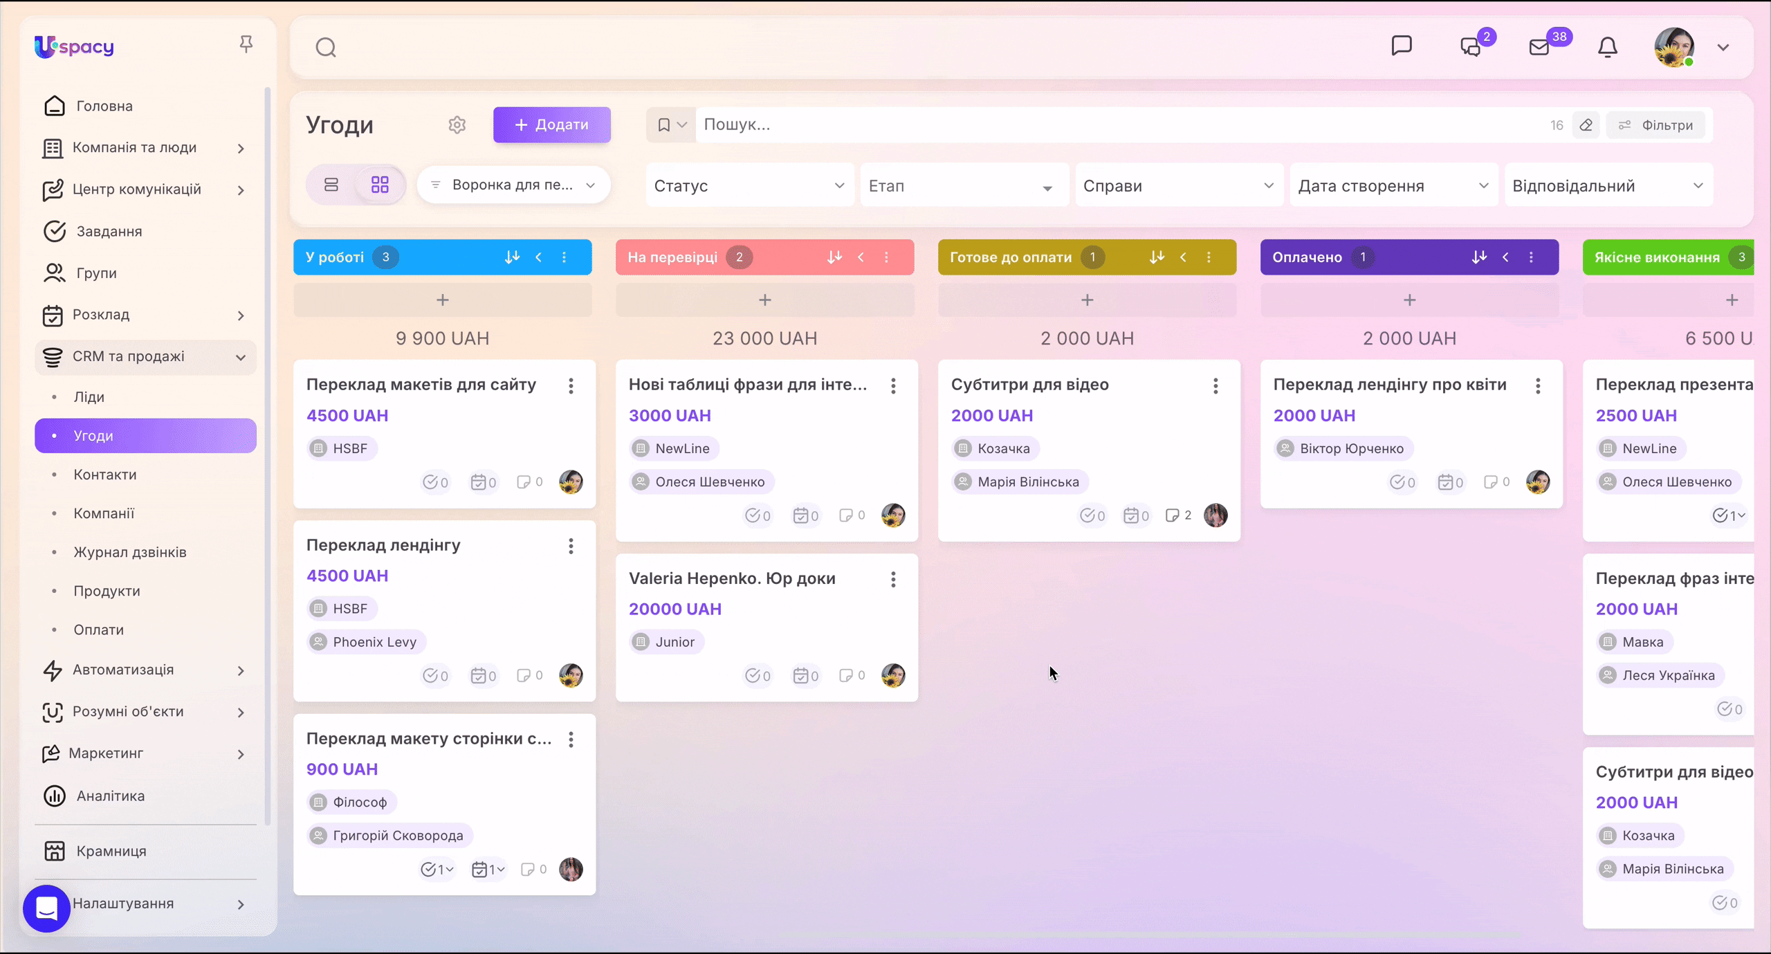Open the Фільтри button
This screenshot has width=1771, height=954.
click(x=1655, y=125)
